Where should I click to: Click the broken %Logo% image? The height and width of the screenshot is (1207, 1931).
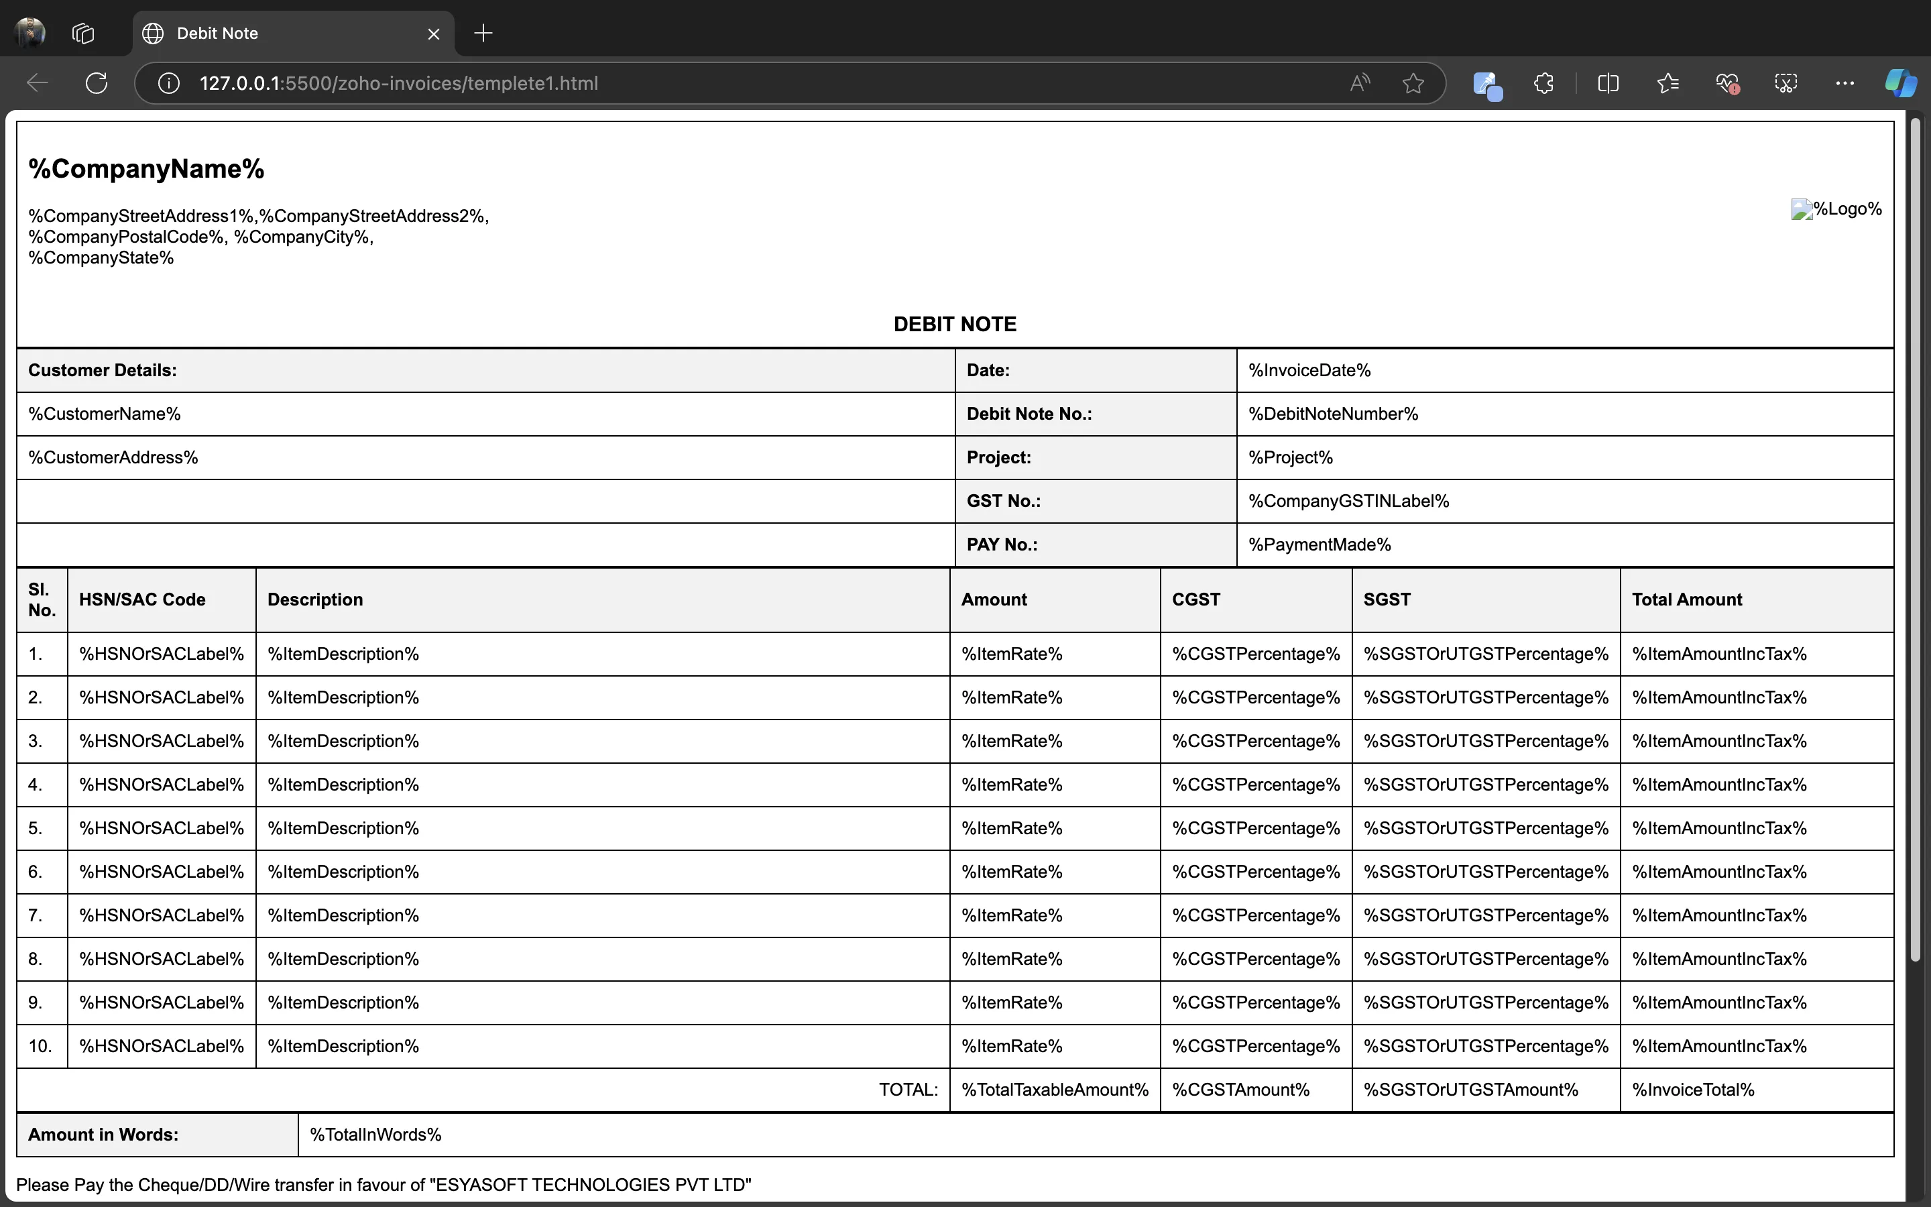[1836, 209]
